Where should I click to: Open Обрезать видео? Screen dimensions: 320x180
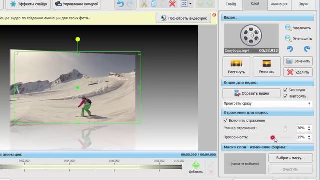pyautogui.click(x=251, y=93)
